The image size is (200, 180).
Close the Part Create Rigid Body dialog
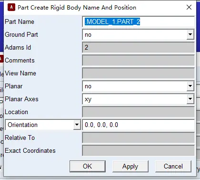coord(189,7)
